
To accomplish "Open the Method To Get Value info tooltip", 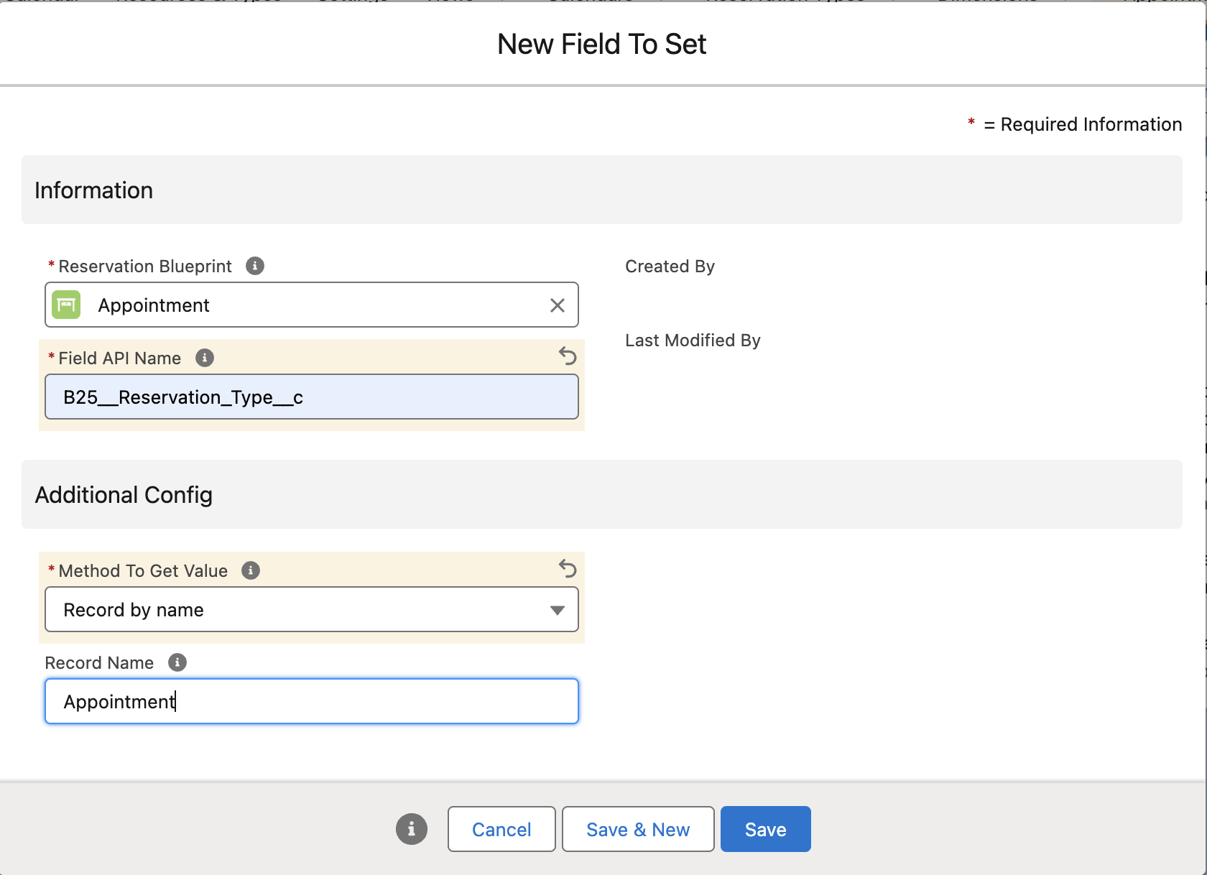I will pos(251,570).
